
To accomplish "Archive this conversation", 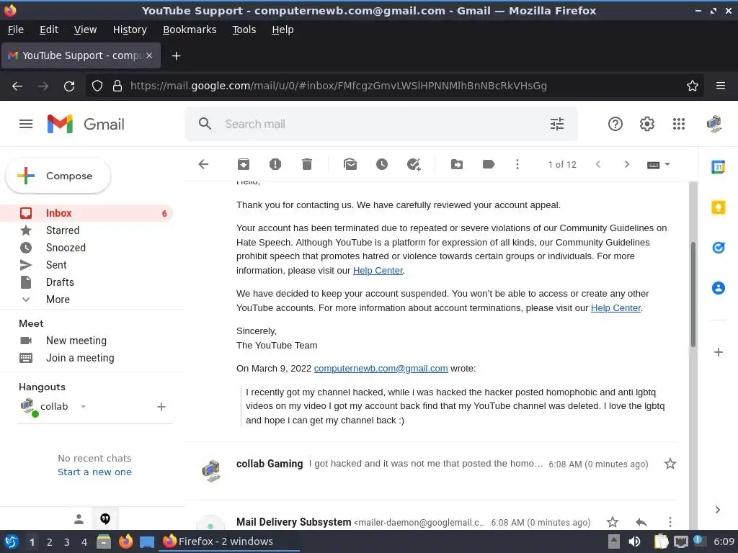I will [x=244, y=164].
